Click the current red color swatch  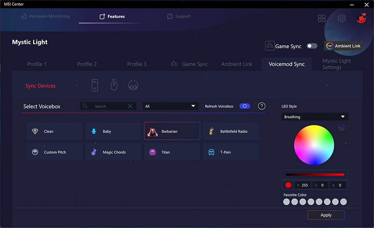click(x=288, y=185)
